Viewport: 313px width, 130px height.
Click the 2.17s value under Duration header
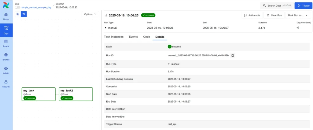tap(262, 28)
